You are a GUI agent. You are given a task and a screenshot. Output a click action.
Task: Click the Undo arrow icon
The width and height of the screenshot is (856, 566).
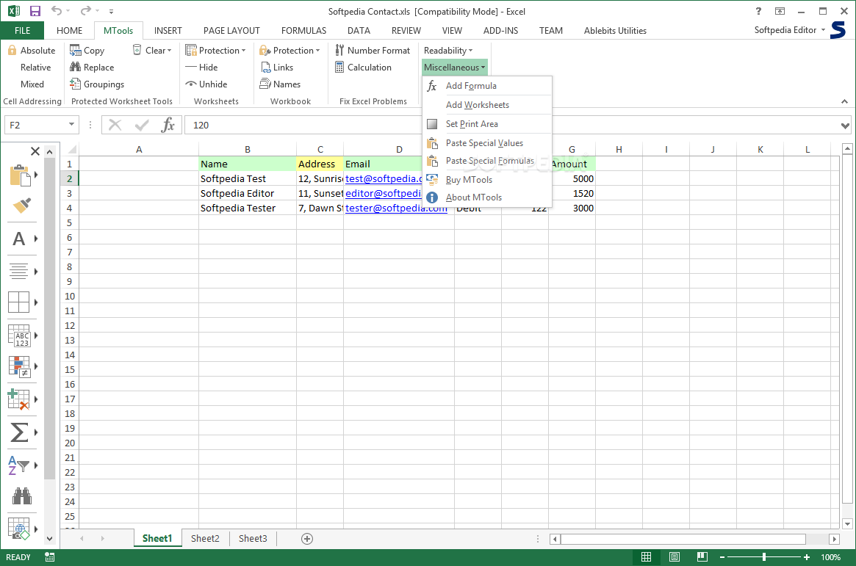tap(57, 11)
